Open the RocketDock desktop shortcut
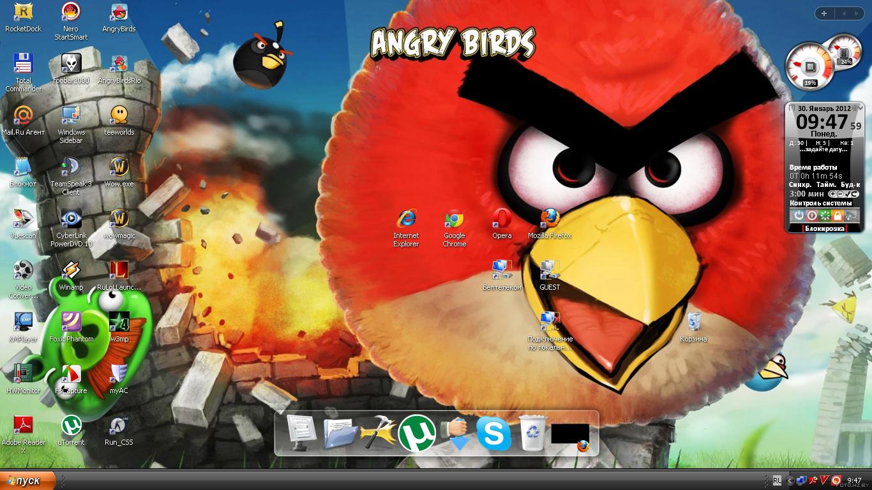Screen dimensions: 872x490 coord(23,17)
